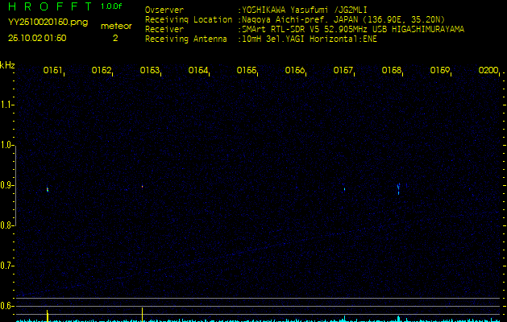This screenshot has width=507, height=322.
Task: Click the Receiving Antenna 3el.YAGI line
Action: click(261, 39)
